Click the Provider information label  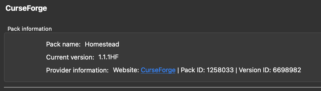[77, 70]
